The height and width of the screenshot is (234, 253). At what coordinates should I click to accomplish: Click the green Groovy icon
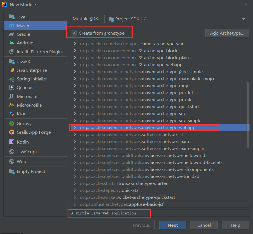click(12, 123)
